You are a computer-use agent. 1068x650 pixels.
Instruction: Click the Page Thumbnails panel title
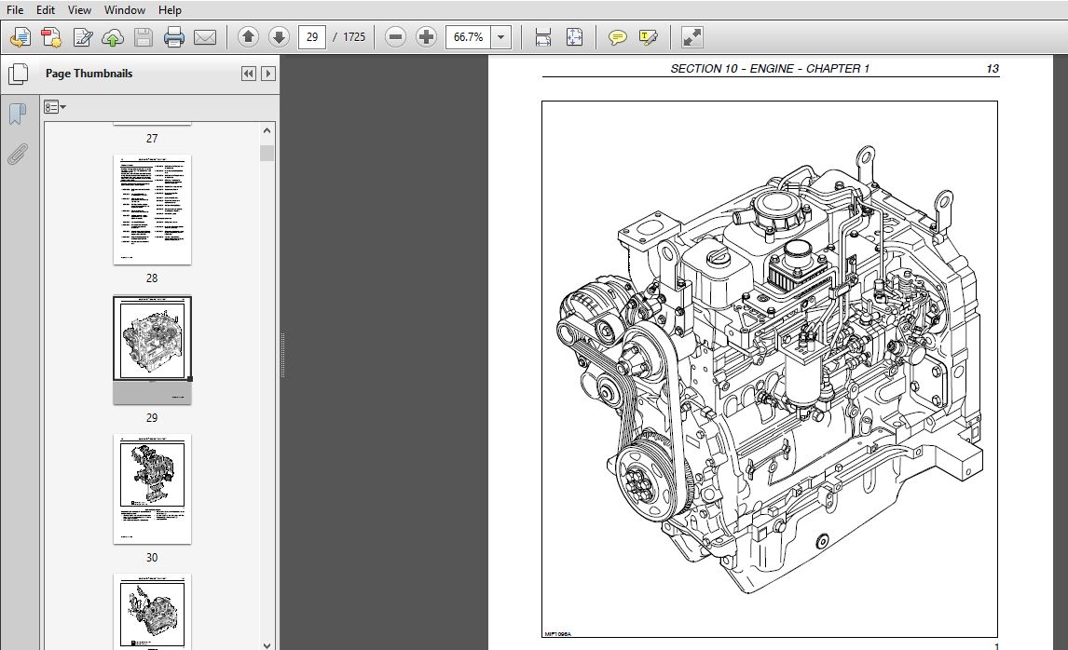(89, 74)
